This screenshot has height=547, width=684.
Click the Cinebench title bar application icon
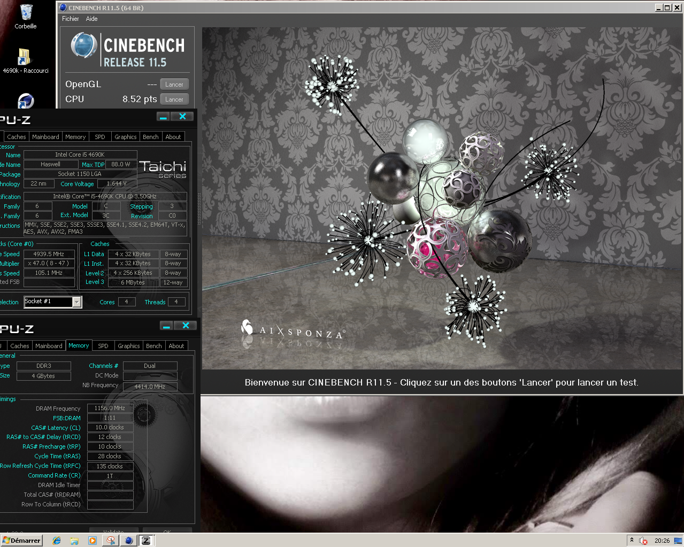coord(63,7)
